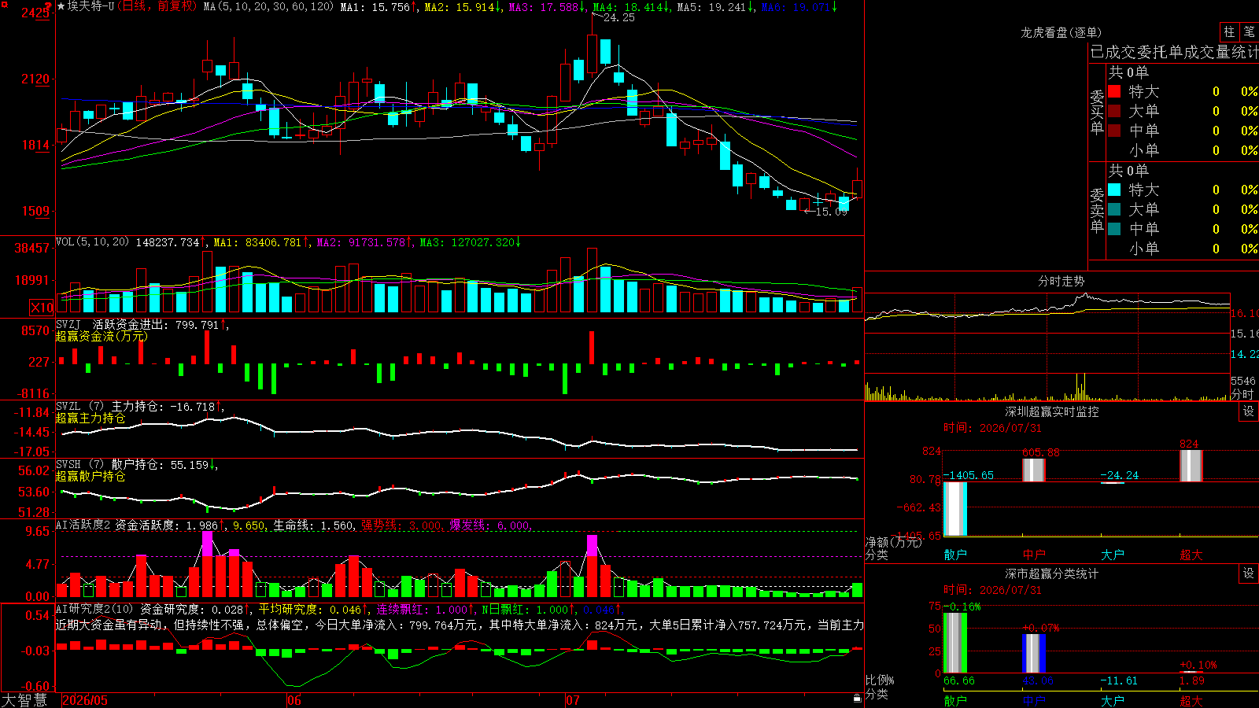Click the 超大 bar labeled 824
This screenshot has height=708, width=1259.
click(1191, 466)
